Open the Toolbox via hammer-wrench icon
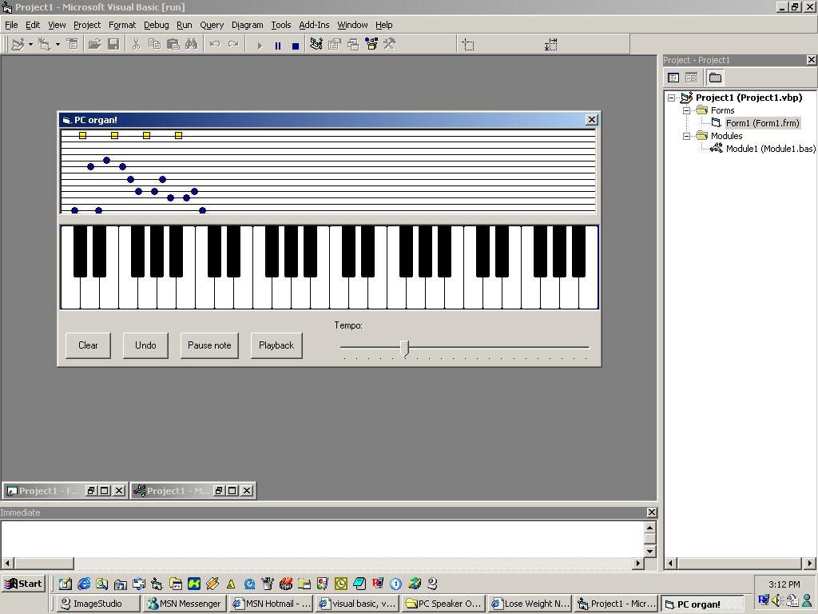Viewport: 818px width, 614px height. 390,45
